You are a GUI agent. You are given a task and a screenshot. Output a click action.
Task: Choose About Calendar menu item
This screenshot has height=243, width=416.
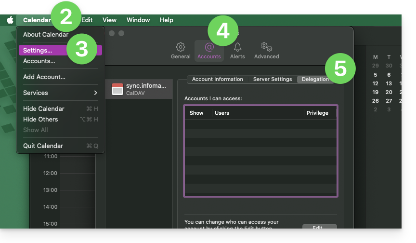pos(46,35)
